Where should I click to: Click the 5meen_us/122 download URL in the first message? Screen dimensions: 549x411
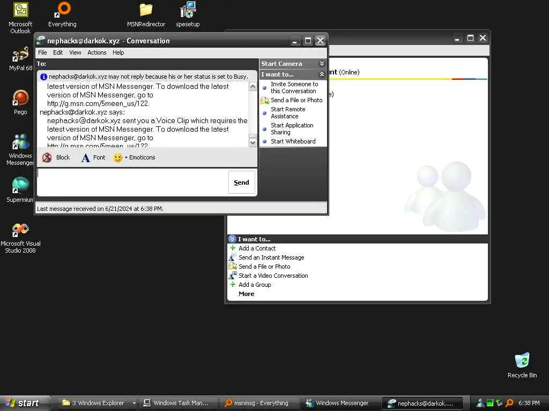click(x=99, y=103)
